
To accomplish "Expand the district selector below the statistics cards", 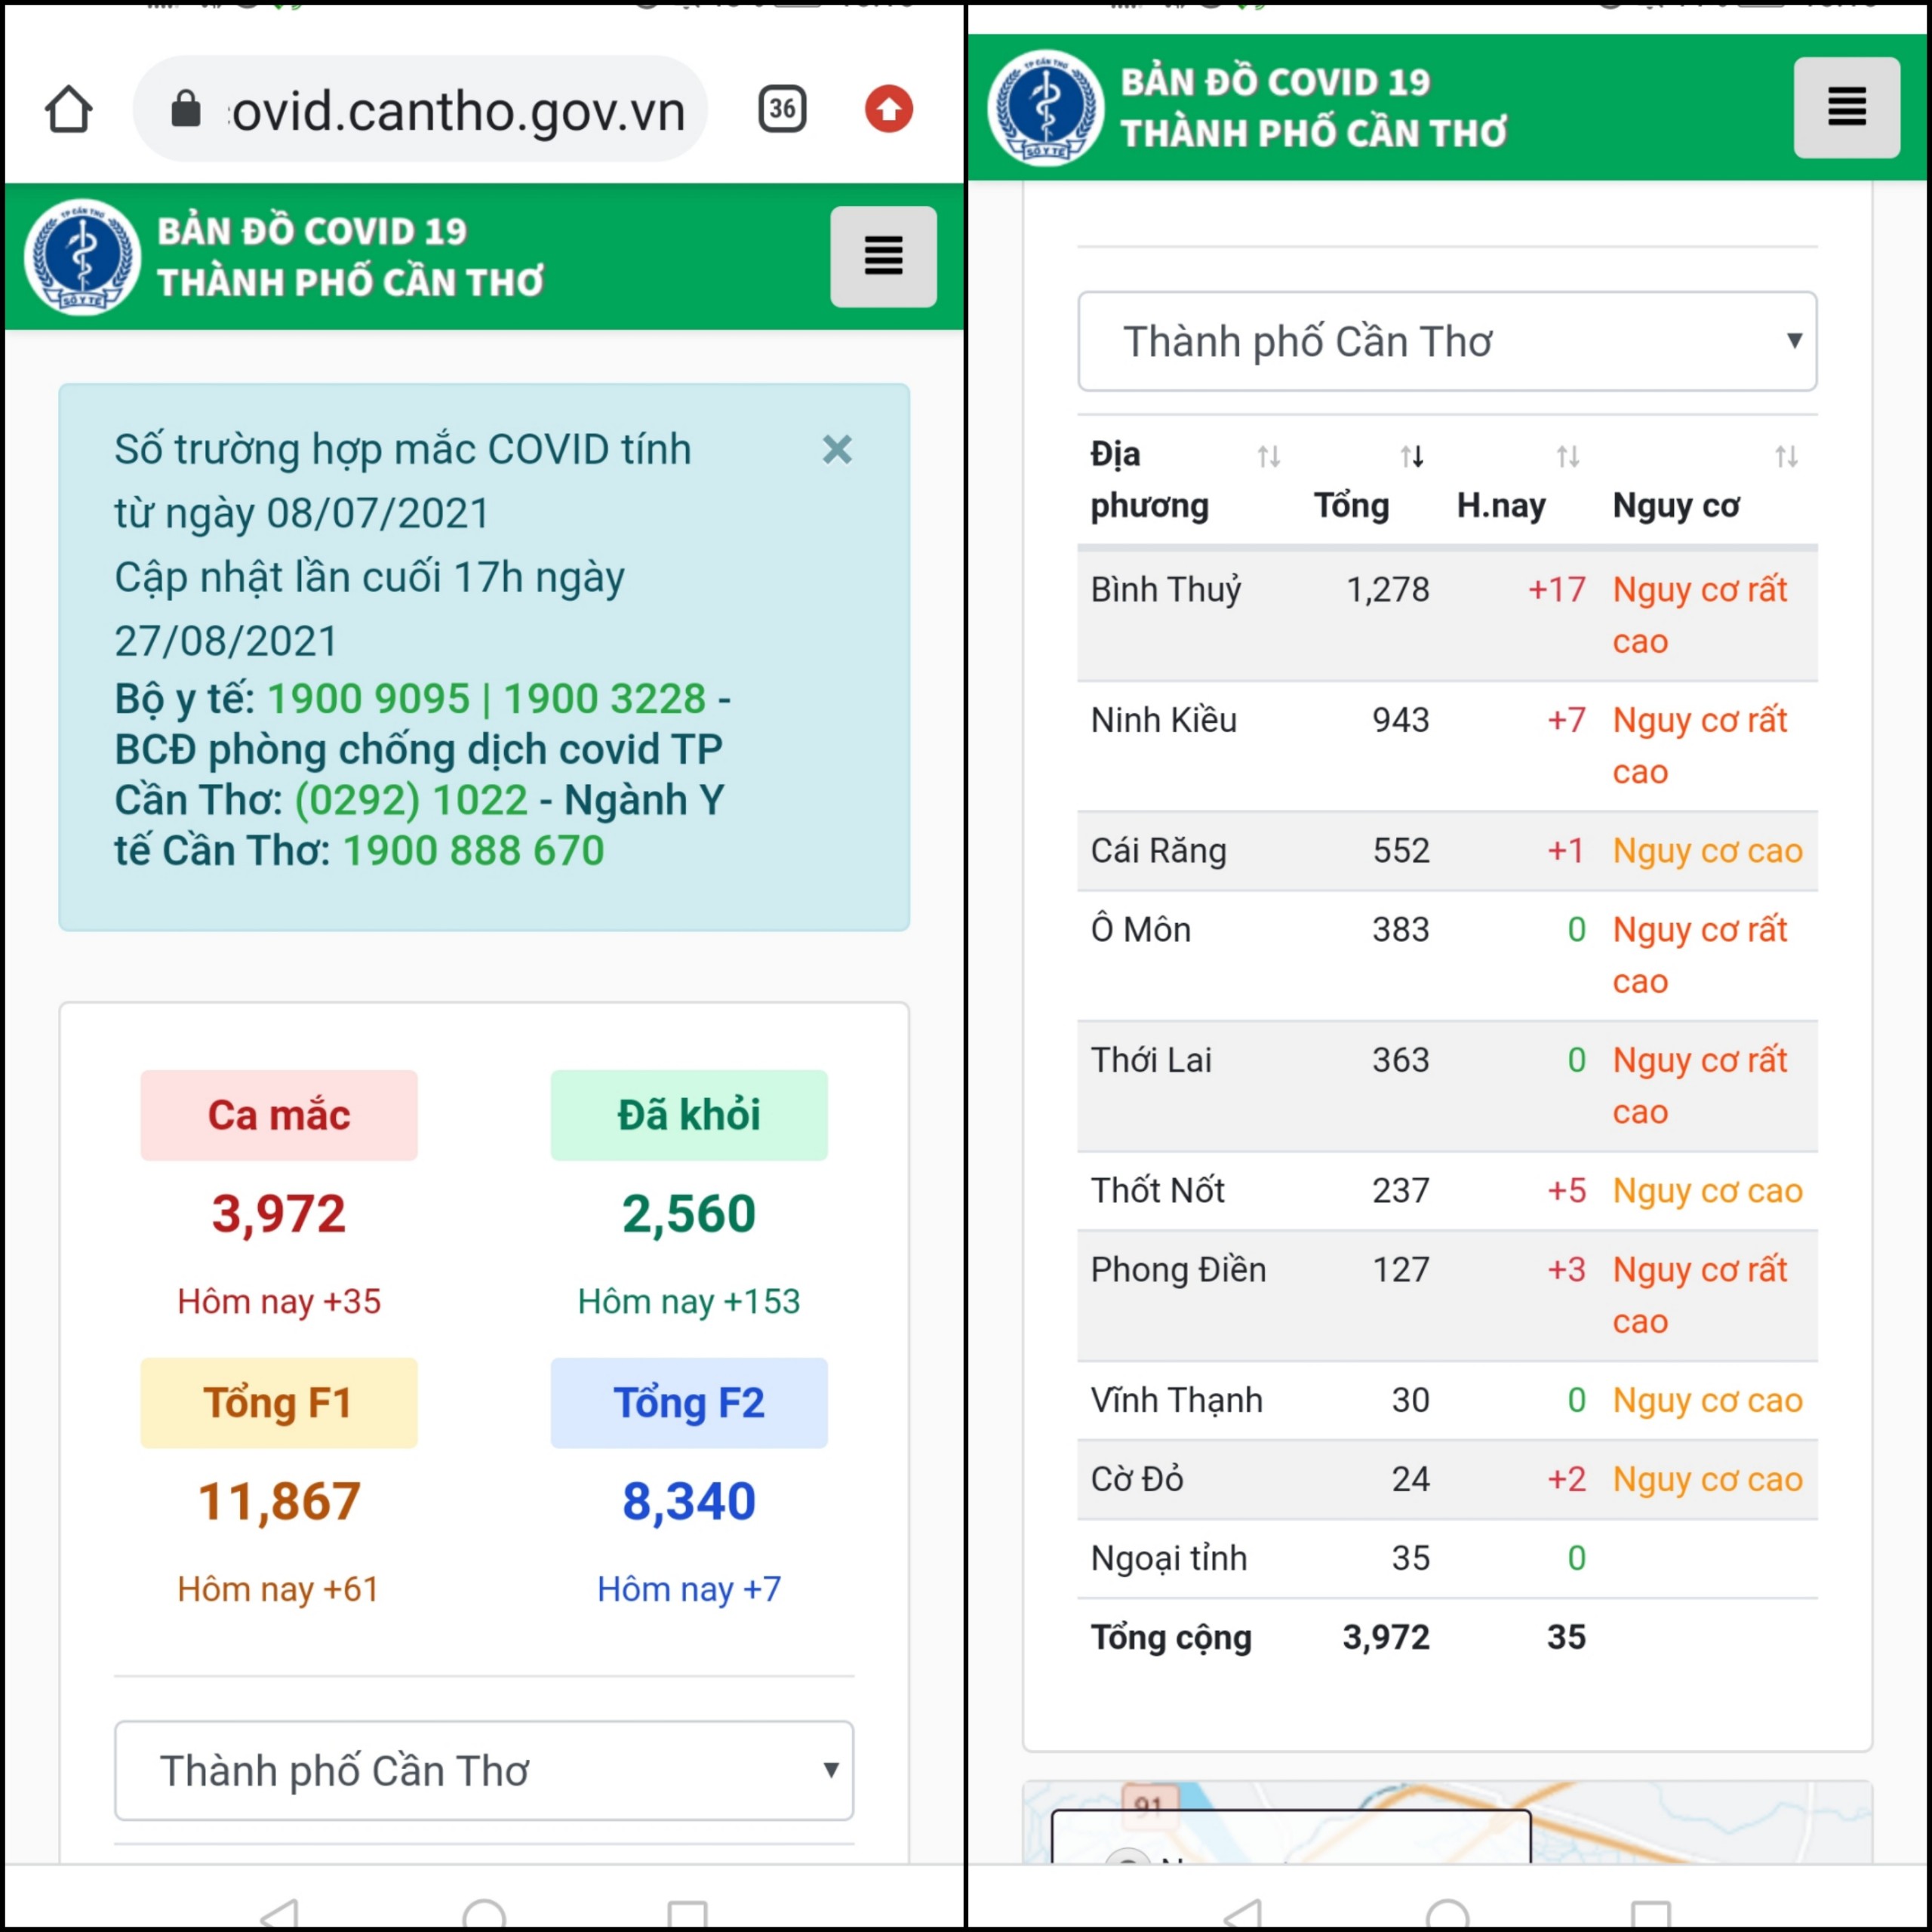I will point(484,1771).
